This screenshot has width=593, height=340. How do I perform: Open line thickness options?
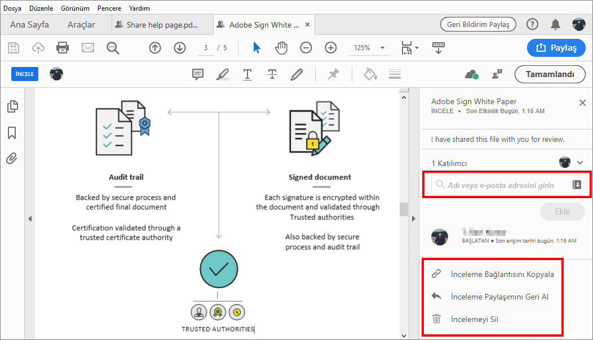(395, 74)
